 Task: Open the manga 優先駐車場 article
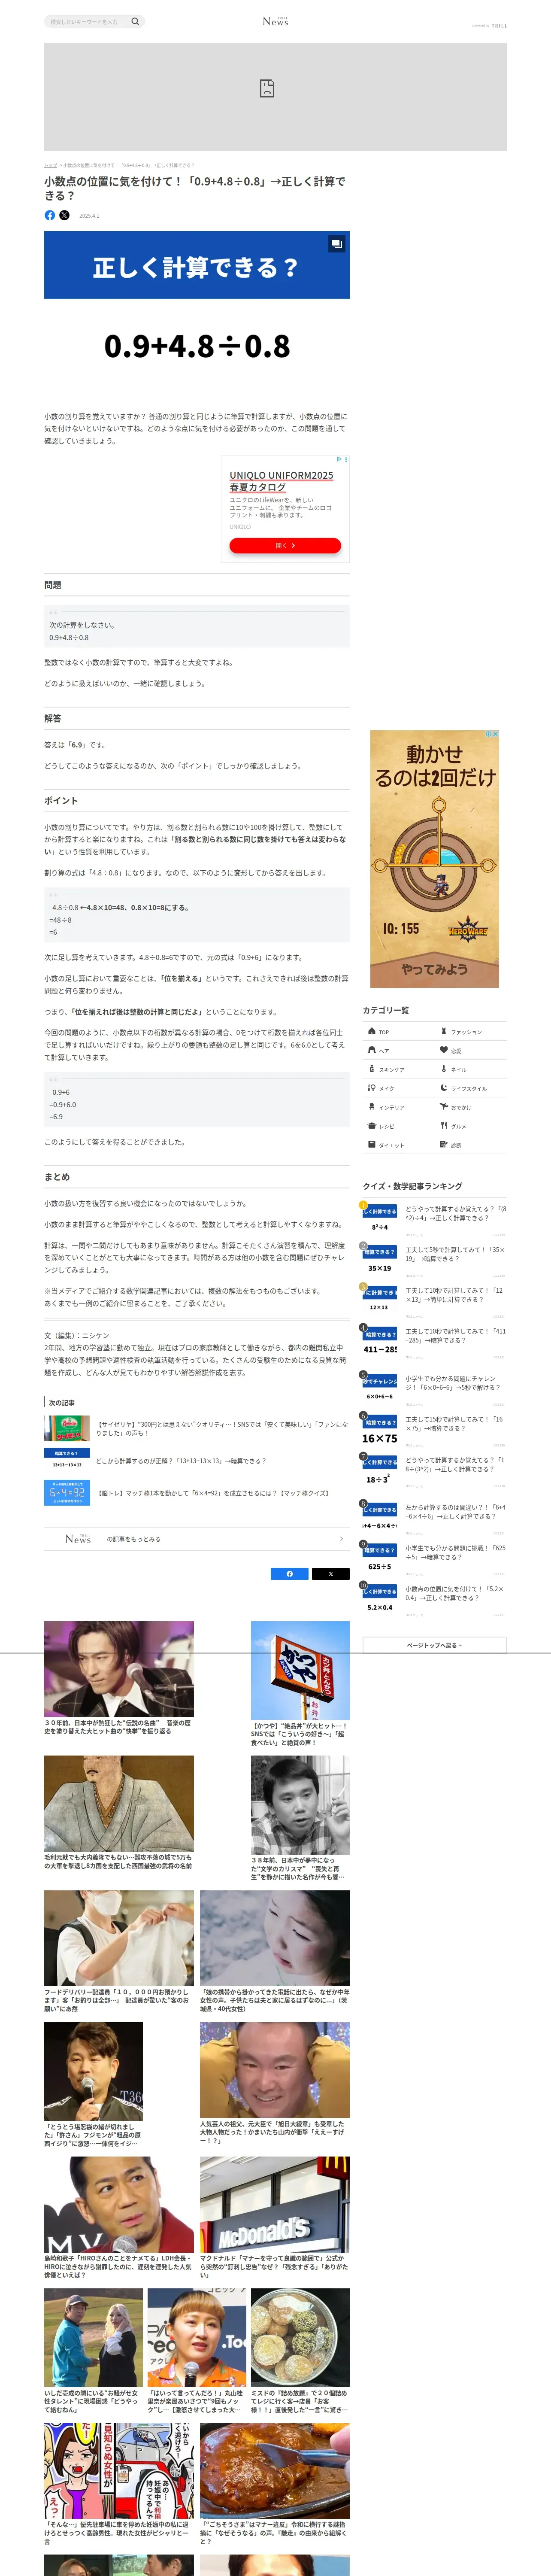point(119,2485)
